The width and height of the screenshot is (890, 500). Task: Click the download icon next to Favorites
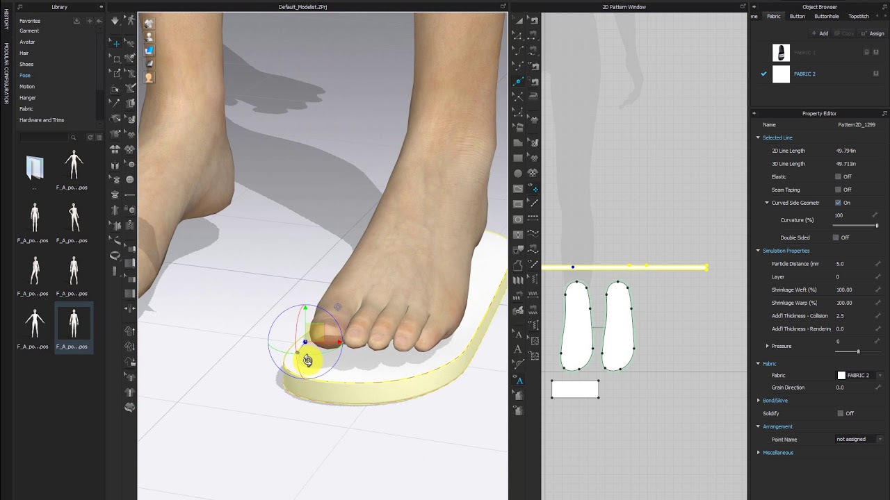[76, 21]
